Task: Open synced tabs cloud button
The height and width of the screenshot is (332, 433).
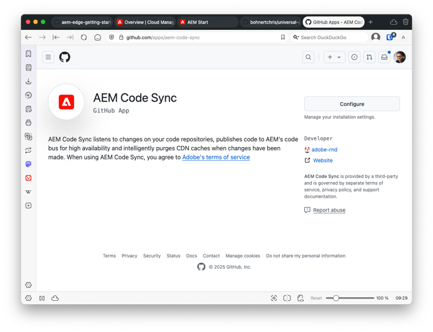Action: (x=394, y=22)
